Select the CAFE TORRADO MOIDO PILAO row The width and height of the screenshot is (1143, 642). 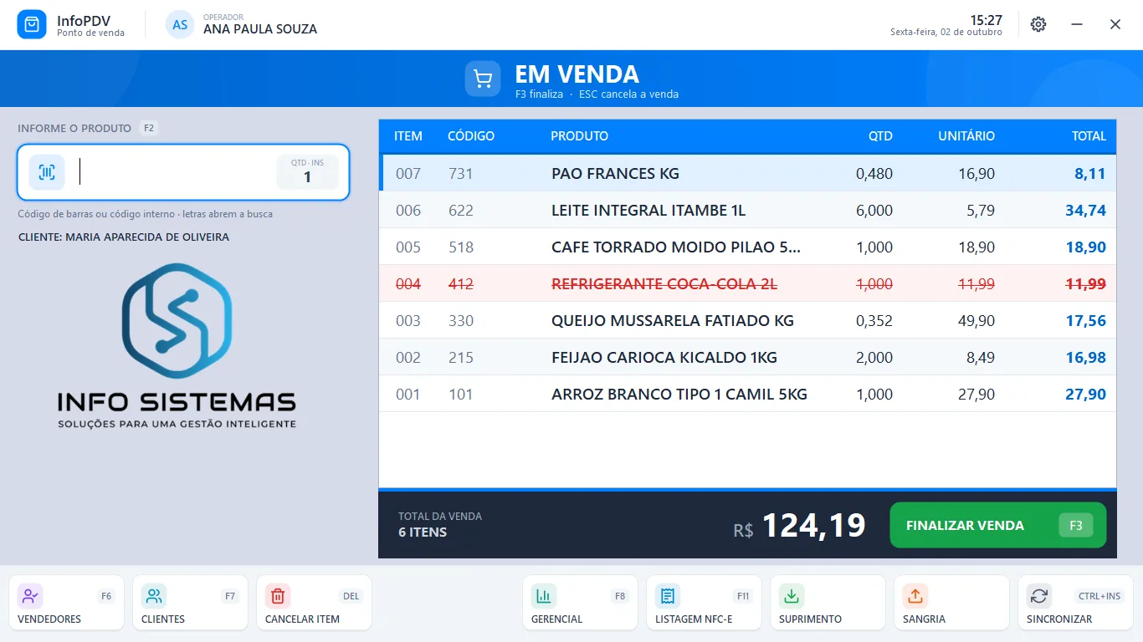point(748,247)
